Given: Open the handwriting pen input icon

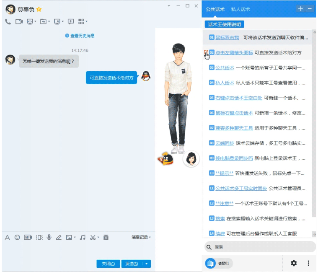Looking at the screenshot, I should pyautogui.click(x=59, y=237).
